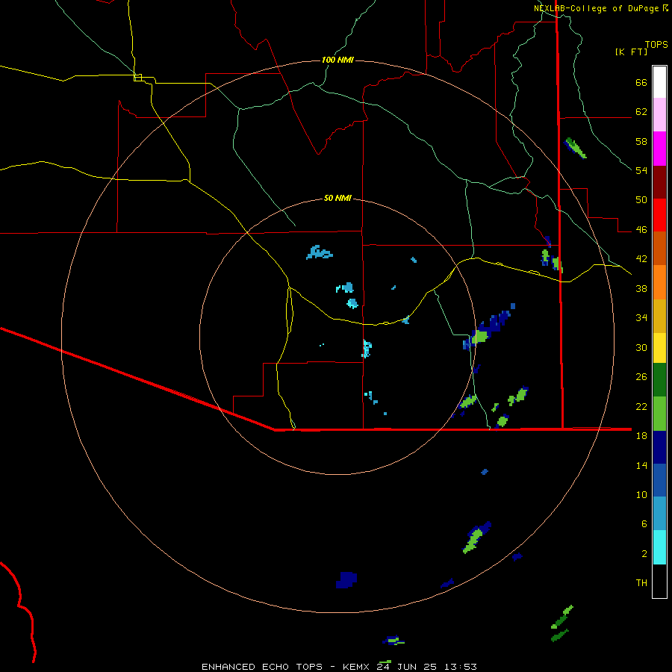Screen dimensions: 672x672
Task: Select the navy blue legend swatch
Action: click(x=659, y=447)
